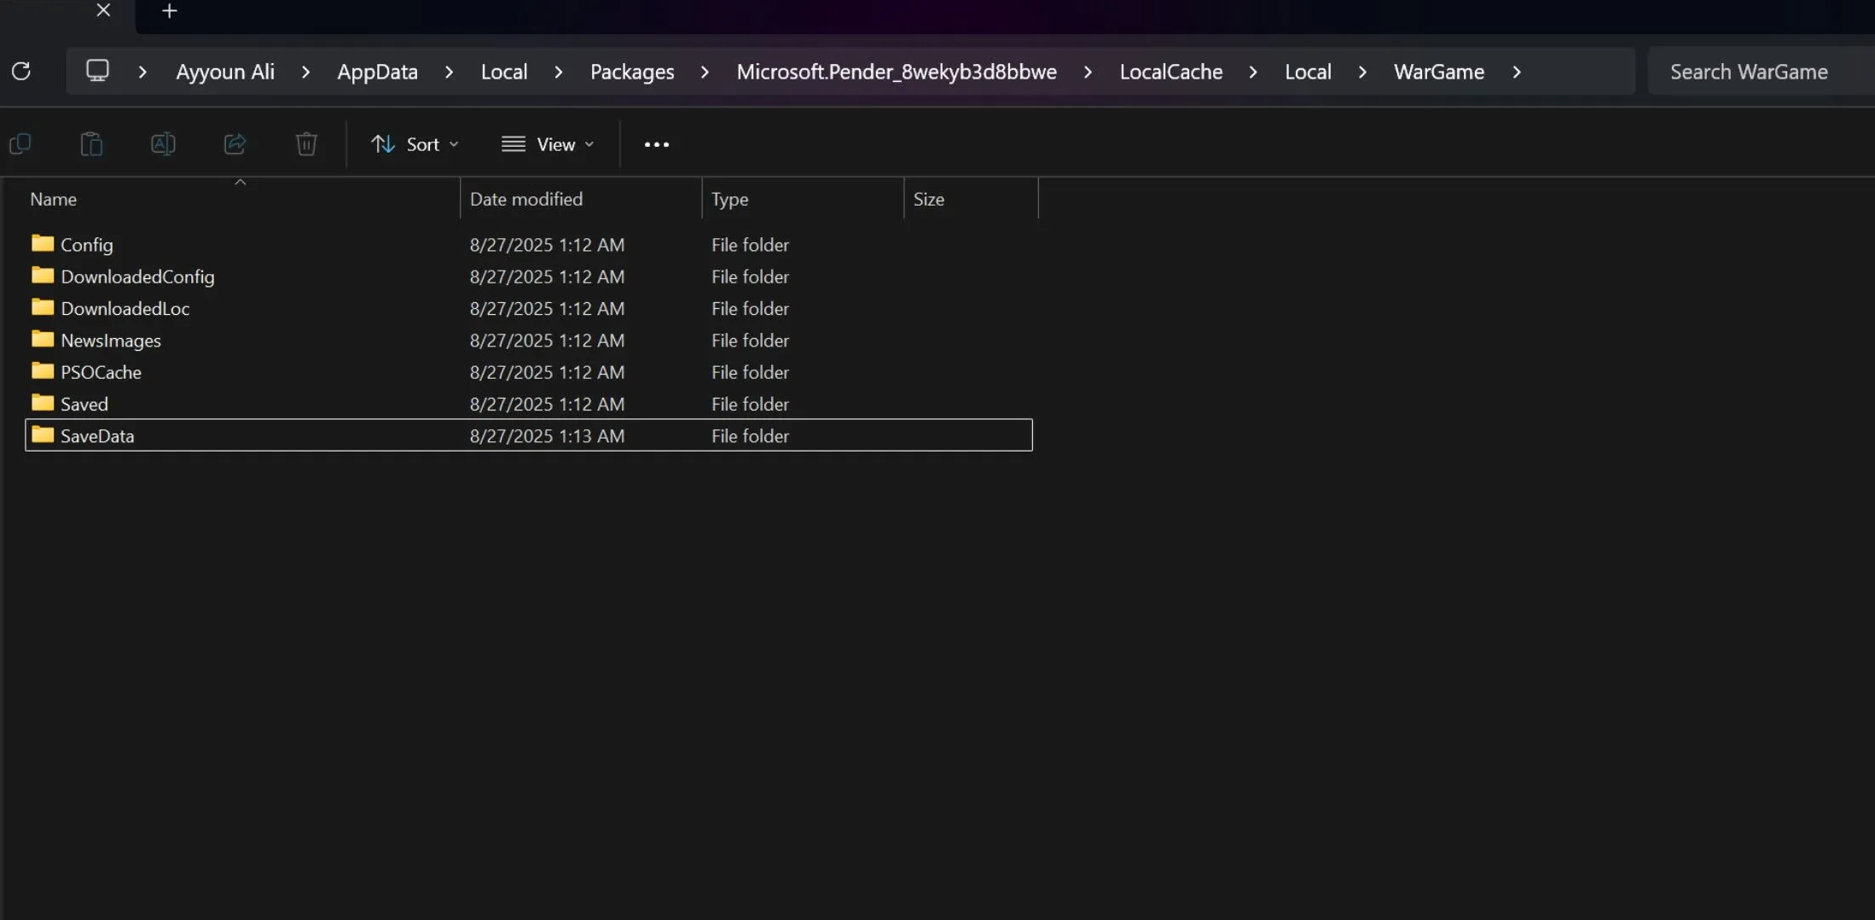This screenshot has width=1875, height=920.
Task: Navigate to AppData breadcrumb
Action: click(377, 72)
